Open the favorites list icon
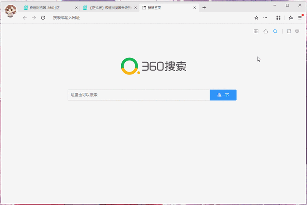 click(291, 18)
